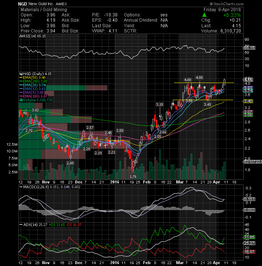Click the 3.02 price label

[35, 110]
